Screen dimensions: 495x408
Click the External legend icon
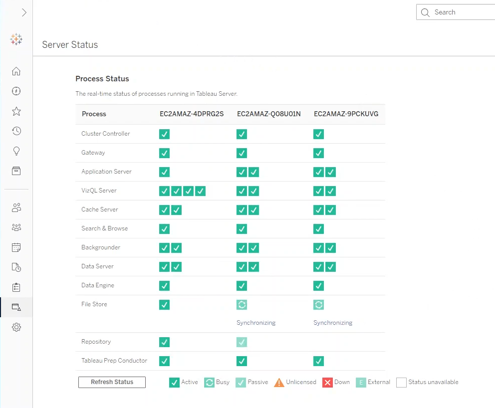click(x=361, y=383)
